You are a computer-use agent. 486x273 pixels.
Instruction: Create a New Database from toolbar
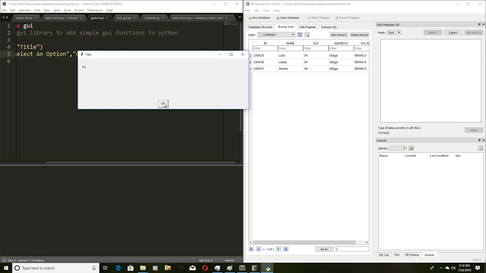[259, 18]
